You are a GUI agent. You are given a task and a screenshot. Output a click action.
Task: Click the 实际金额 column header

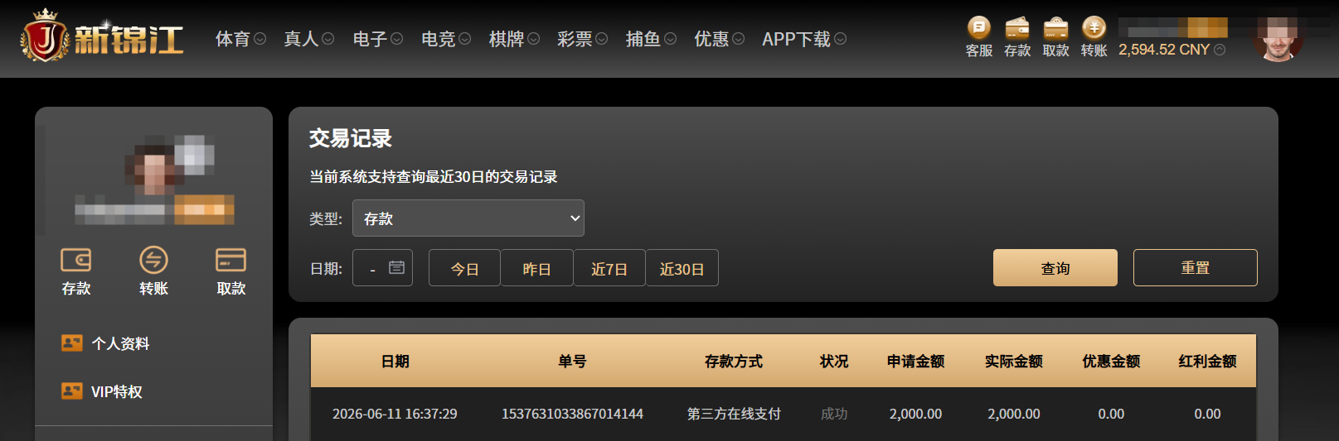[1013, 362]
